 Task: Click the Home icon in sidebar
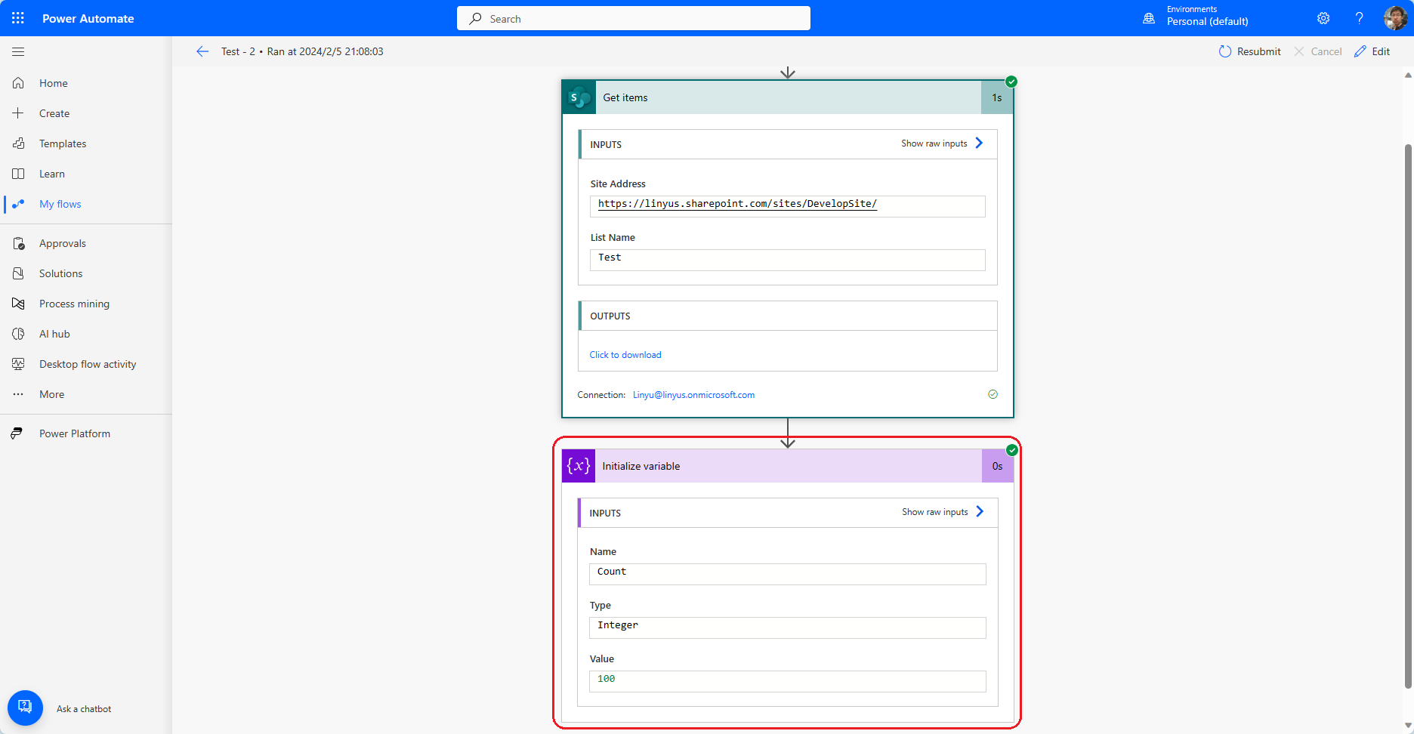(x=18, y=83)
